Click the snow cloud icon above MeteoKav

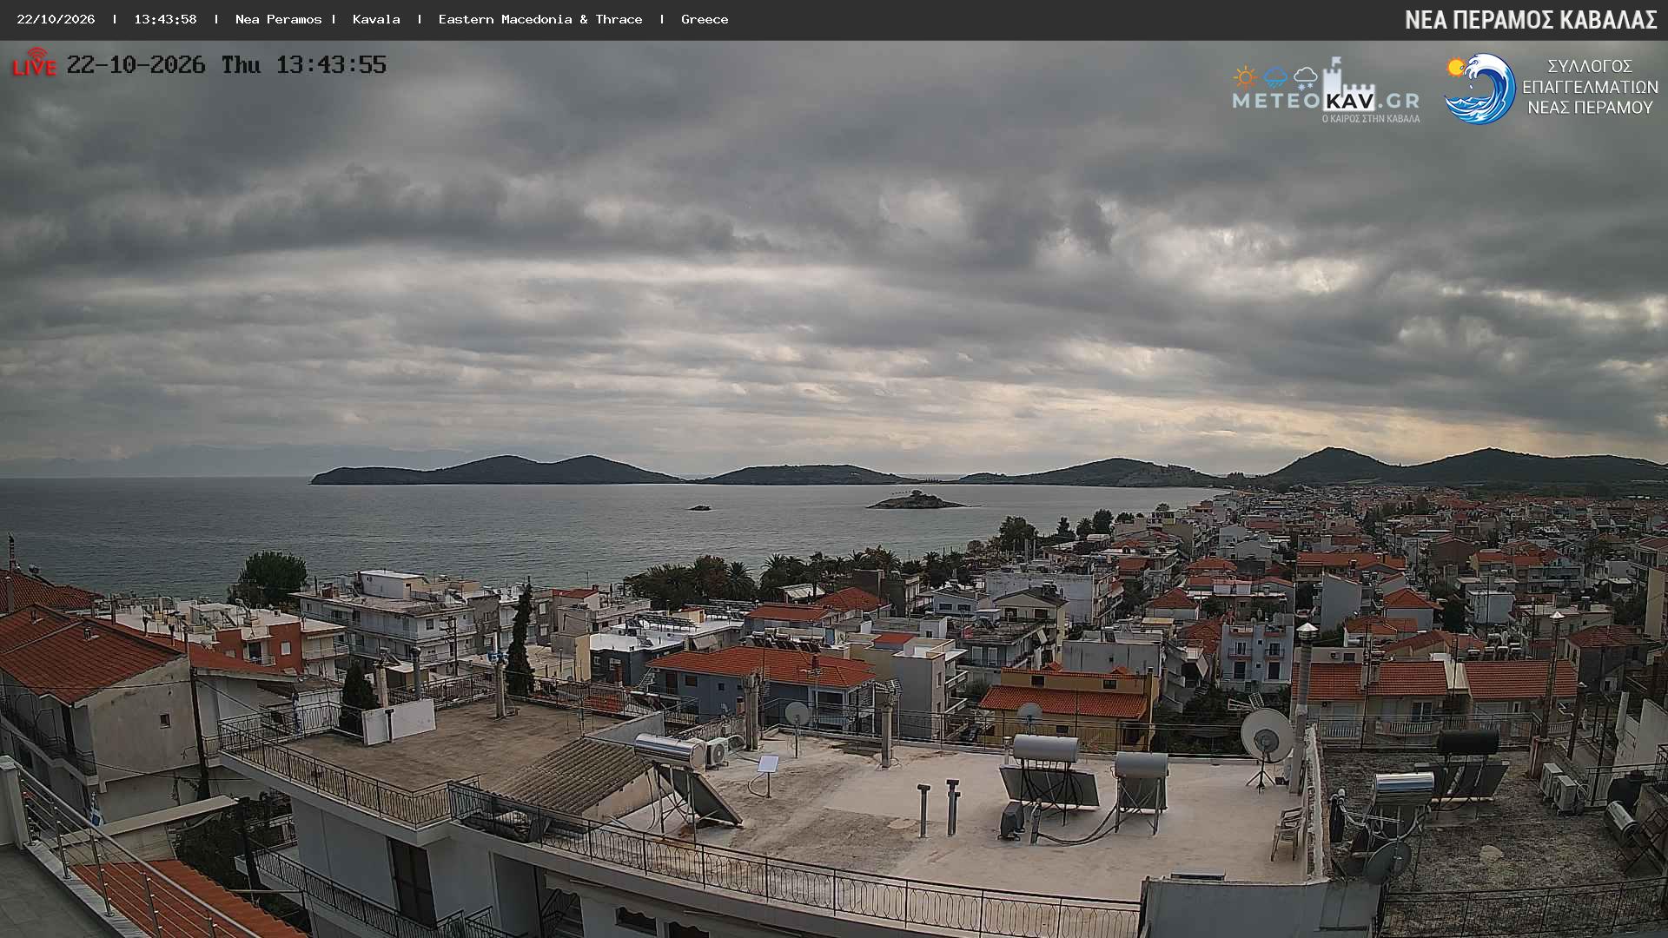point(1305,78)
